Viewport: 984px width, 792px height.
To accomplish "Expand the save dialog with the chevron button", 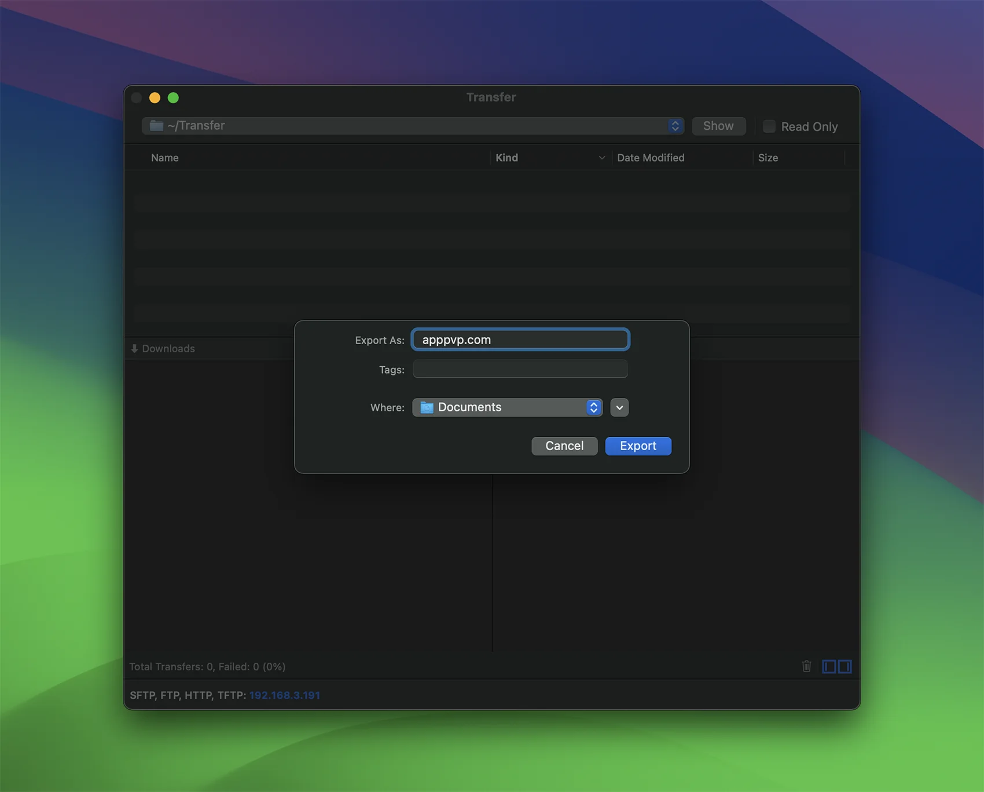I will click(619, 407).
